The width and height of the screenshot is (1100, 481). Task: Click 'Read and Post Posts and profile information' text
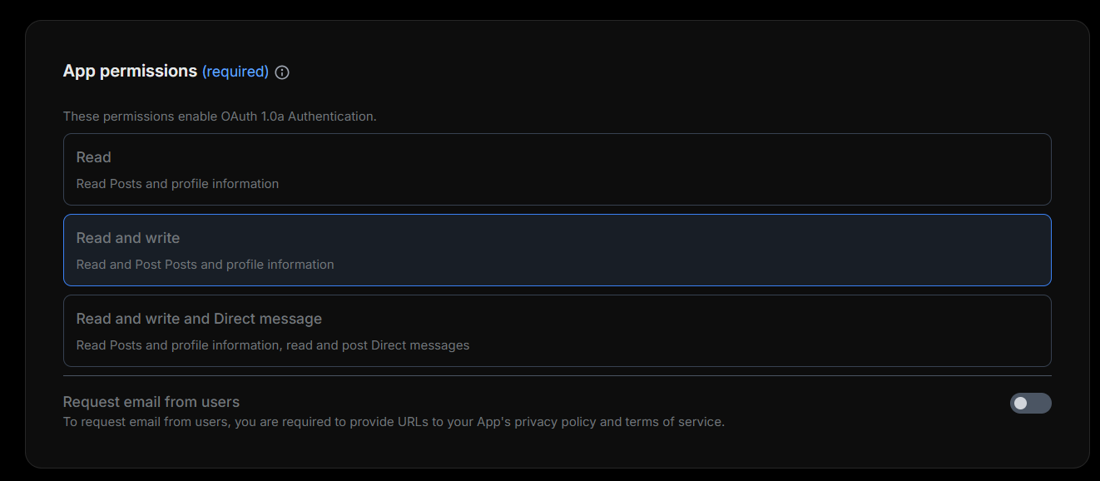[x=205, y=265]
